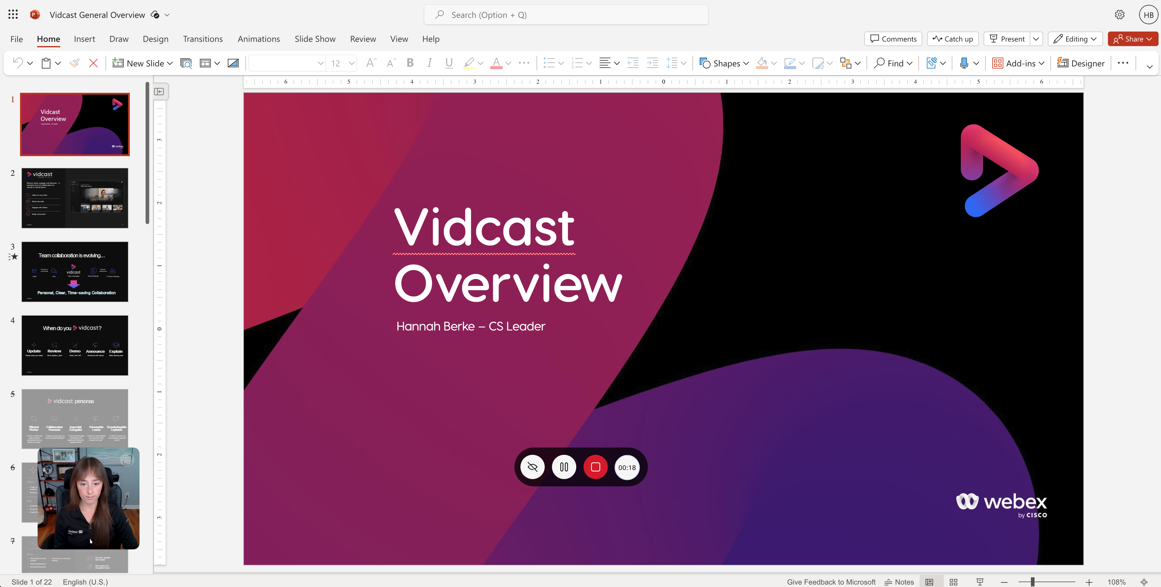Select slide 3 thumbnail Team collaboration
Screen dimensions: 1161x587
click(75, 272)
